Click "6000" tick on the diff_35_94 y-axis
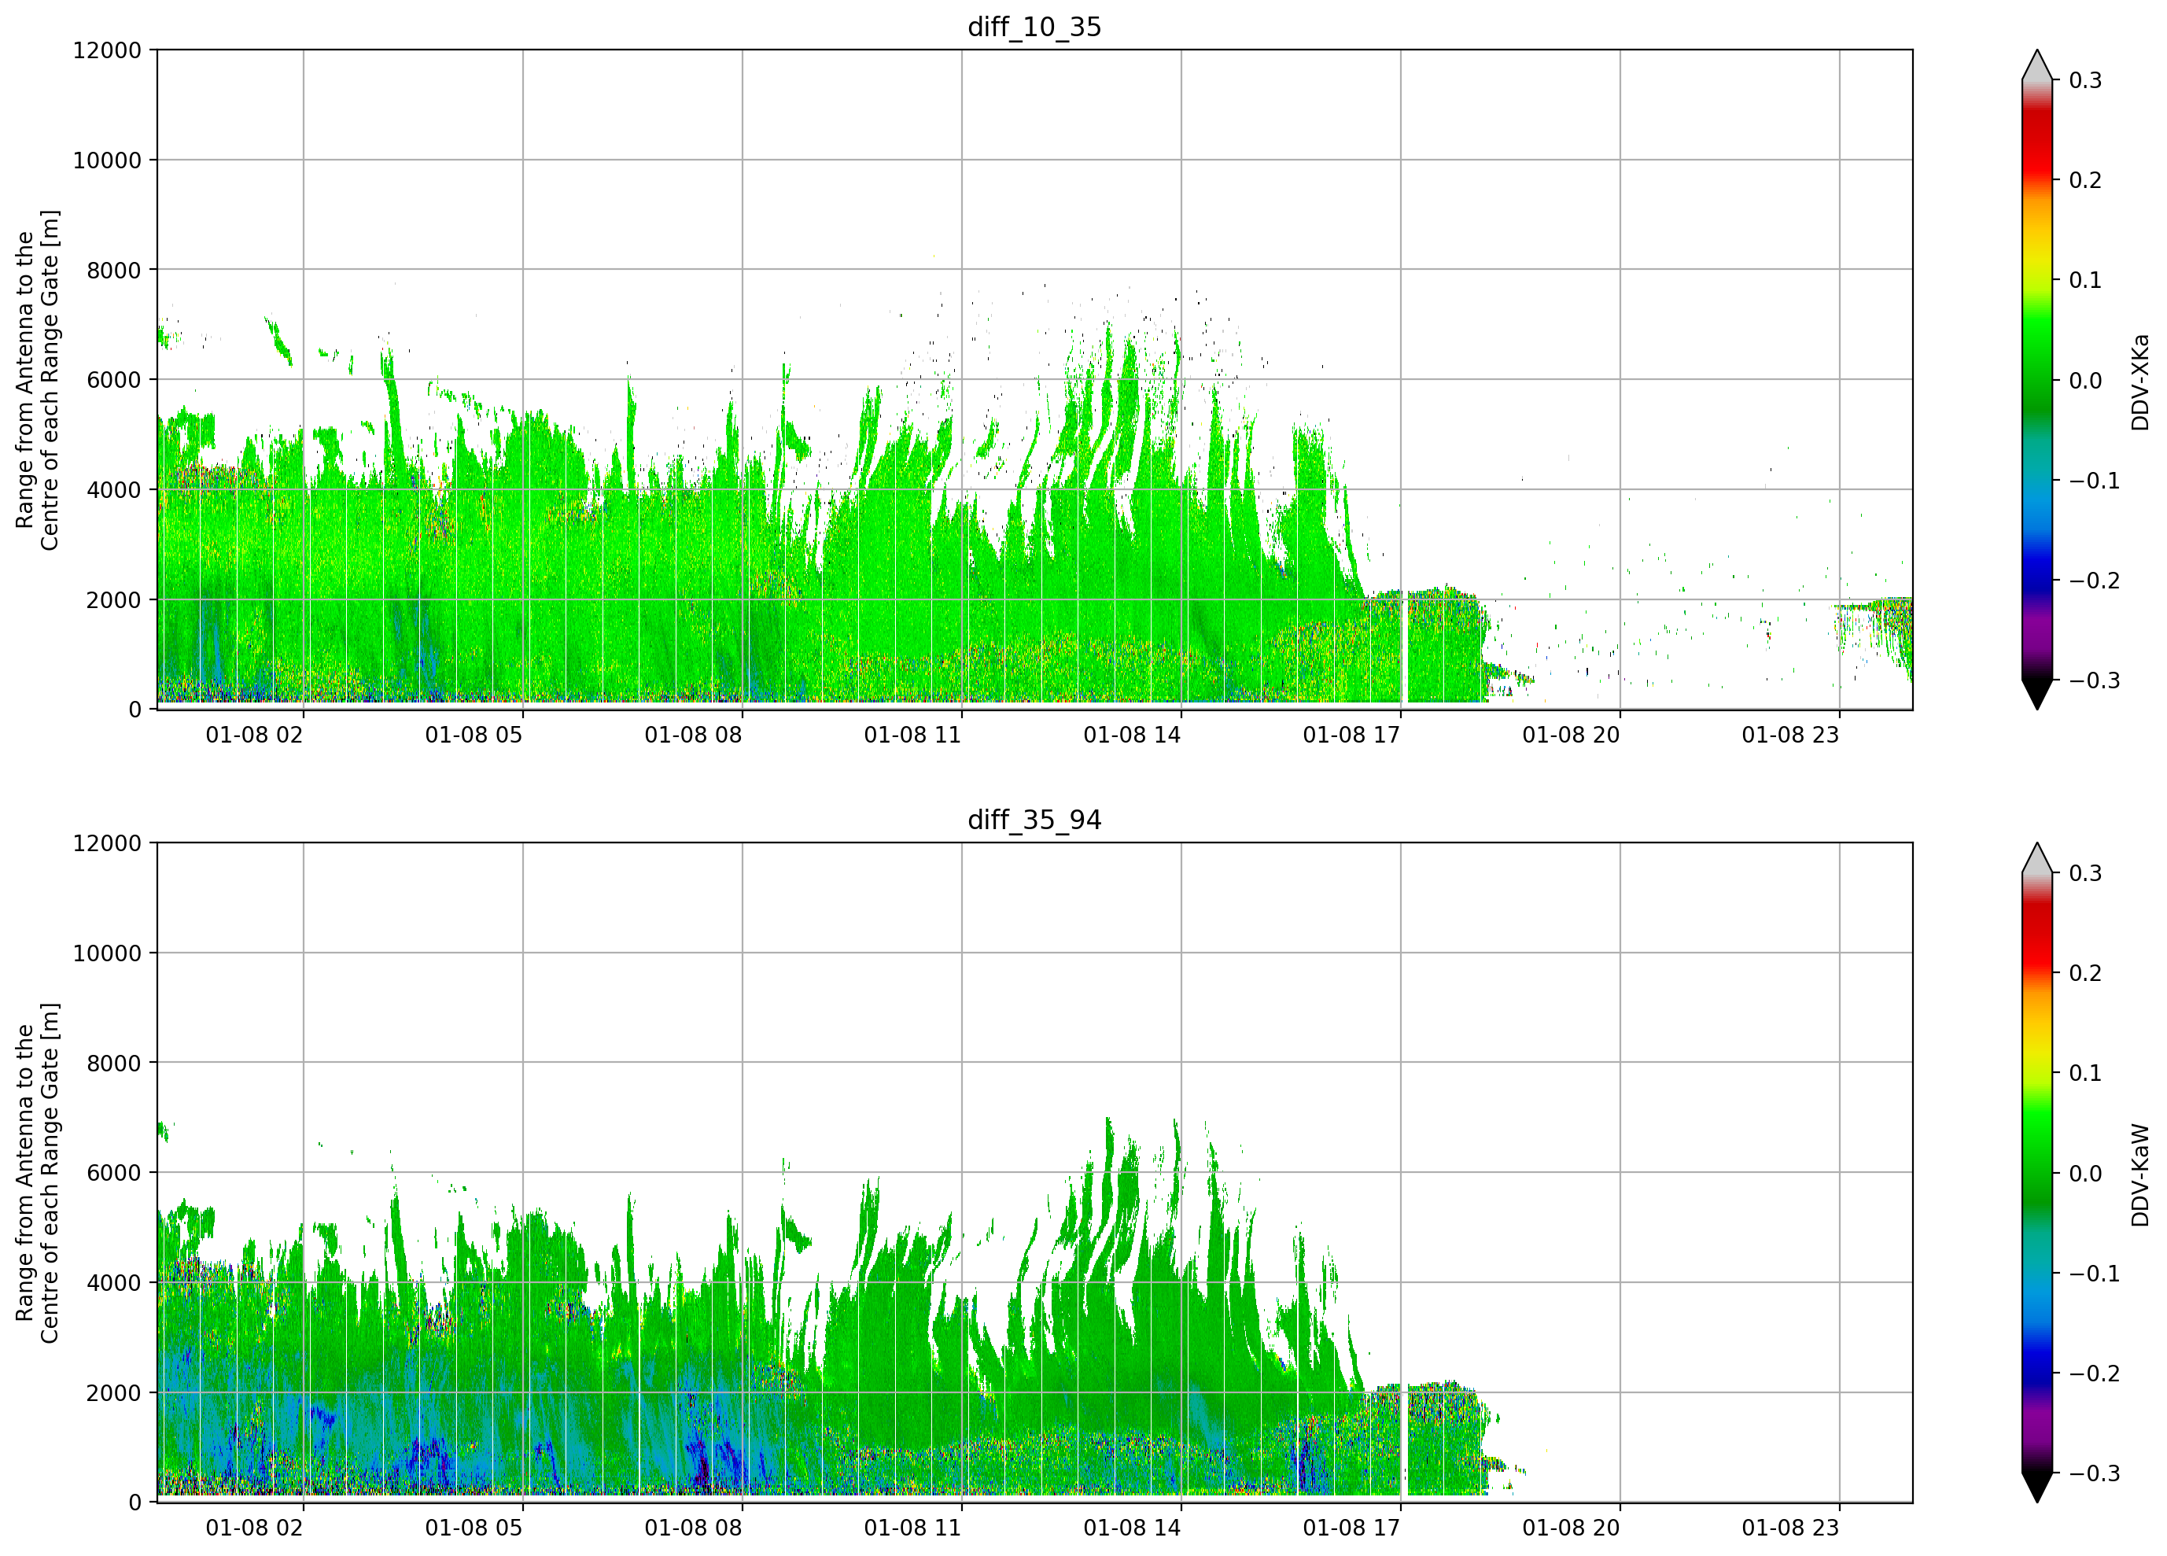Image resolution: width=2167 pixels, height=1556 pixels. tap(114, 1174)
